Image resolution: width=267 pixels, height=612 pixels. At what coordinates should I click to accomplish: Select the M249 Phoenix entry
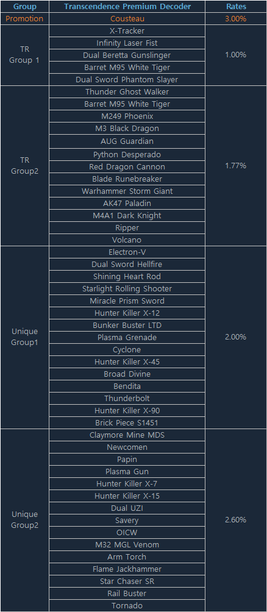[127, 116]
